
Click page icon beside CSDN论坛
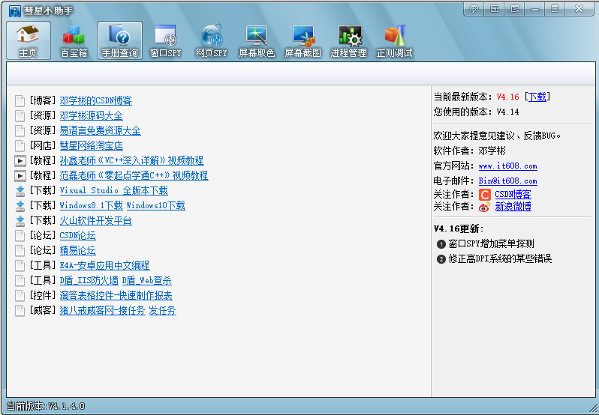pos(20,235)
